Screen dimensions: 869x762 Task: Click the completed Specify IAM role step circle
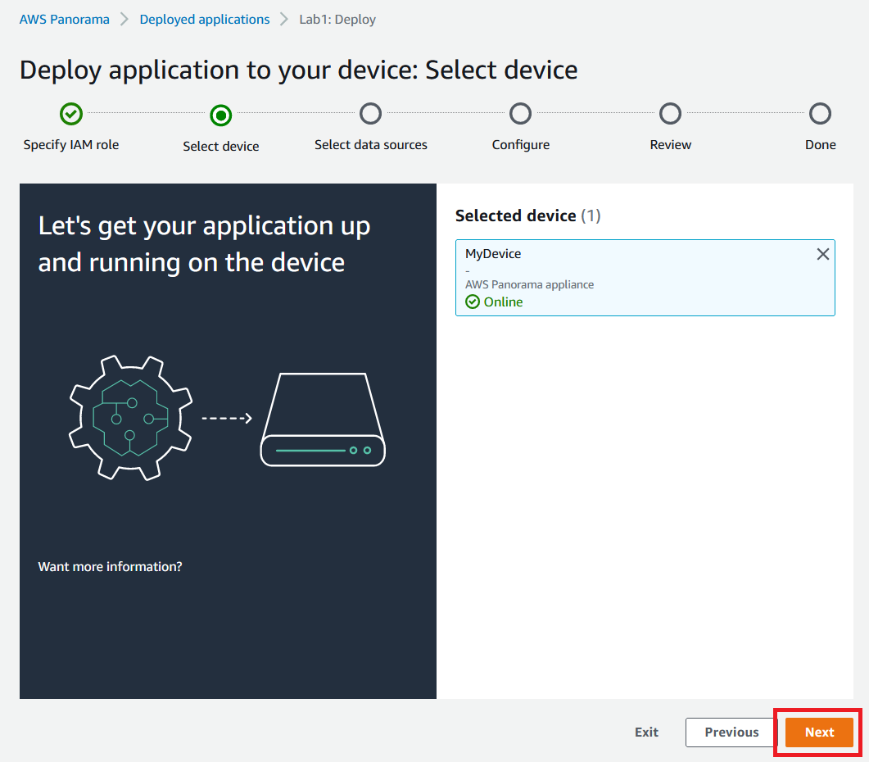click(x=71, y=114)
